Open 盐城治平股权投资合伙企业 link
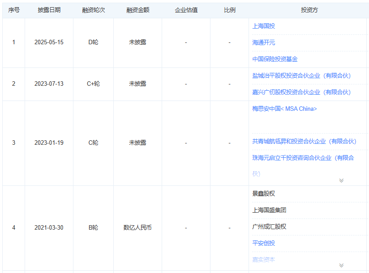The height and width of the screenshot is (273, 369). coord(301,76)
